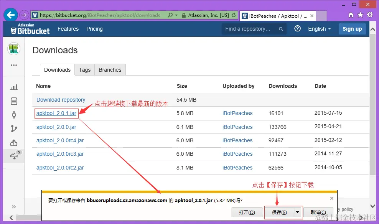This screenshot has width=379, height=224.
Task: Open the Save button dropdown arrow
Action: click(x=298, y=212)
